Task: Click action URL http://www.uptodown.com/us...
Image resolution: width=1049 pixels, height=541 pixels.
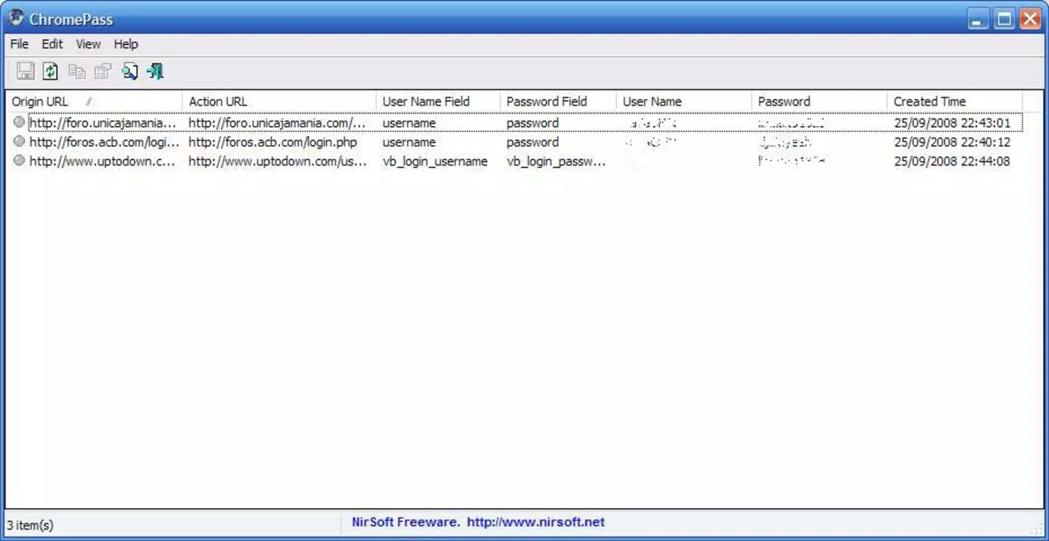Action: coord(277,161)
